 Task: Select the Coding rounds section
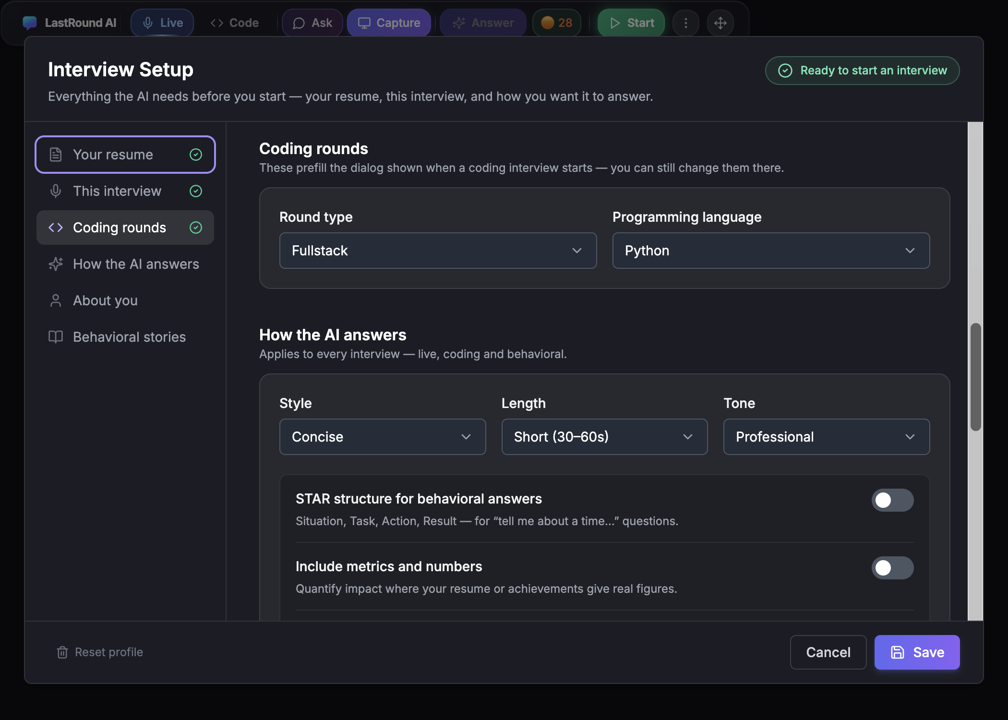coord(125,228)
